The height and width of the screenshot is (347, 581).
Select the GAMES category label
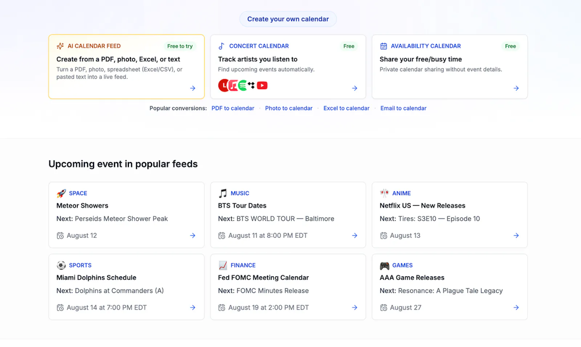(402, 265)
